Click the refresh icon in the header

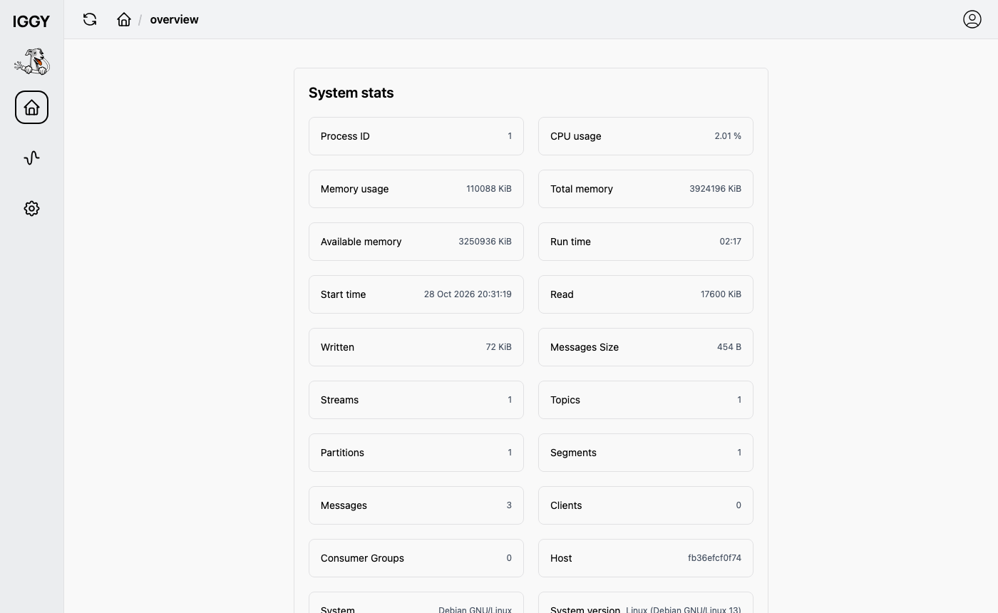click(90, 19)
